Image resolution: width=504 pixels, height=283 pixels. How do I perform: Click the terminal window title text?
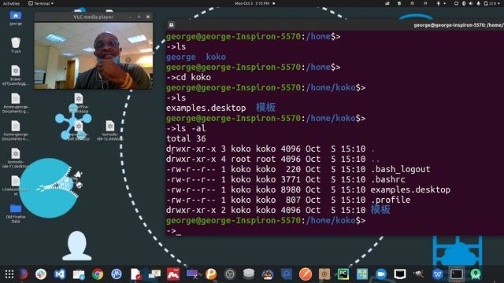click(458, 25)
